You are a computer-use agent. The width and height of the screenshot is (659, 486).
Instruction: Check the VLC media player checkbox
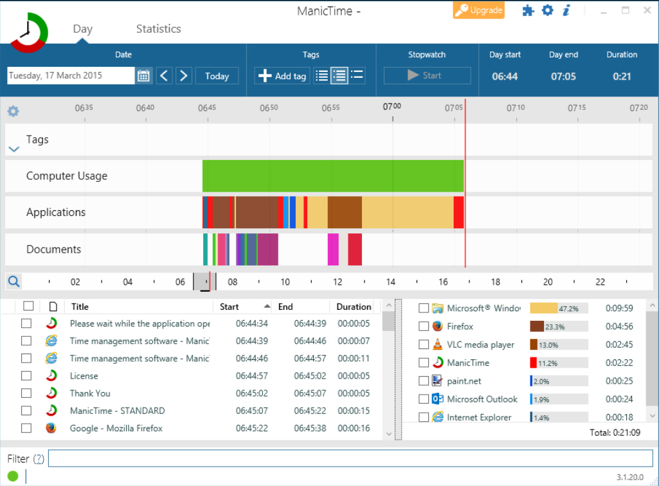pos(424,344)
